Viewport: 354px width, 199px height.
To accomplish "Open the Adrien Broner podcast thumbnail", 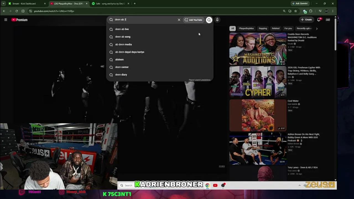I will pos(258,149).
